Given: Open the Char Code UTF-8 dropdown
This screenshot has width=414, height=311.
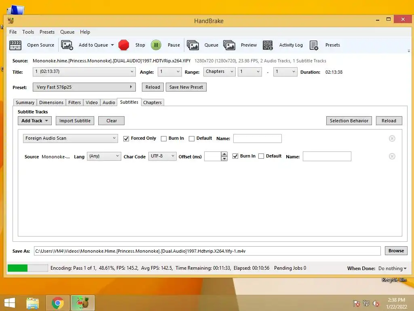Looking at the screenshot, I should [163, 156].
